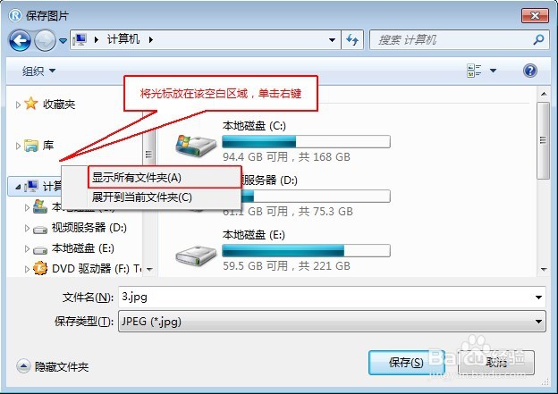Screen dimensions: 558x394
Task: Click the blue Back arrow button
Action: click(x=20, y=40)
